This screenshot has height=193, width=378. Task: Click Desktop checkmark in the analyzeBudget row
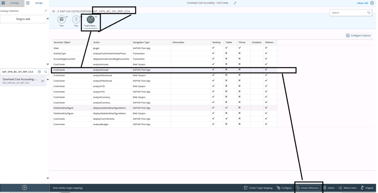point(213,124)
